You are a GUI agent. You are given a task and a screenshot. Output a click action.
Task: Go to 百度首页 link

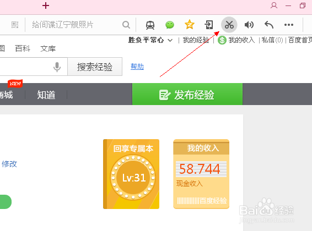coord(300,40)
